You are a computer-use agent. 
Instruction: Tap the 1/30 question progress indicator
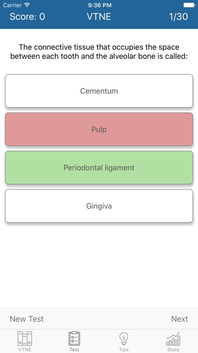(179, 16)
